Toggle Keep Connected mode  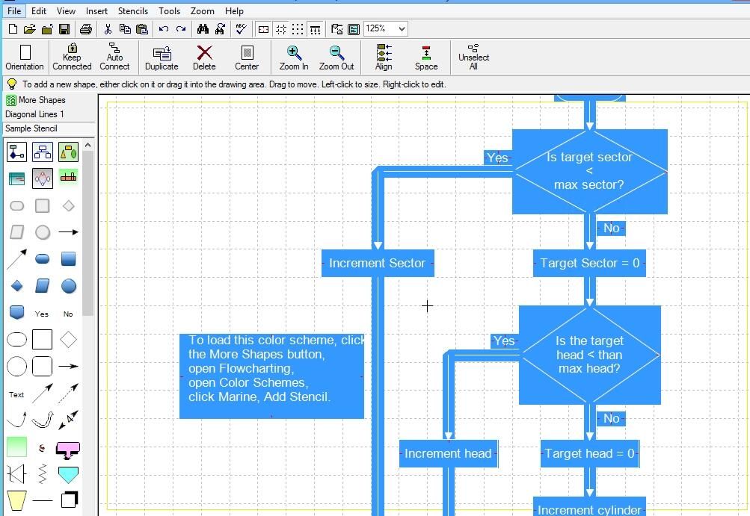pyautogui.click(x=72, y=56)
